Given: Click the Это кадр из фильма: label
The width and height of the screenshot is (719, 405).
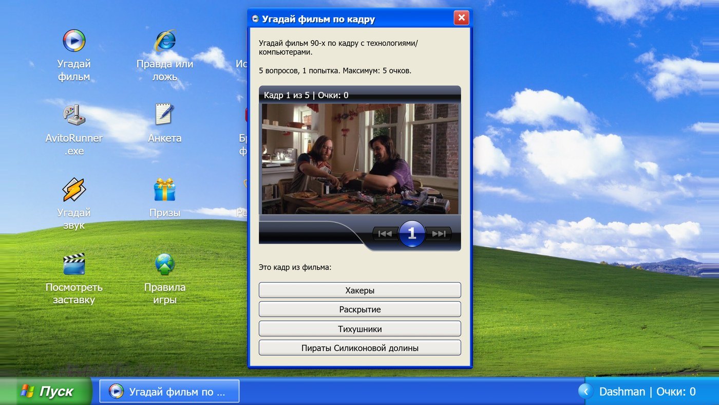Looking at the screenshot, I should (295, 267).
